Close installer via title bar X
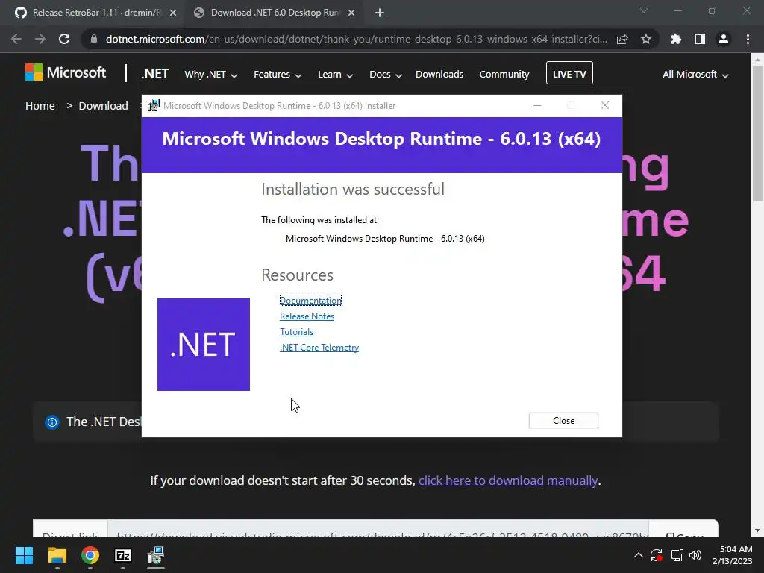The width and height of the screenshot is (764, 573). [x=604, y=105]
